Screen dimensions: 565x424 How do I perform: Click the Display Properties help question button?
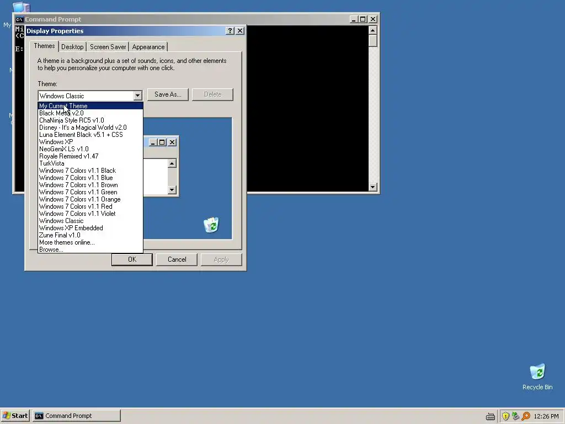coord(230,31)
